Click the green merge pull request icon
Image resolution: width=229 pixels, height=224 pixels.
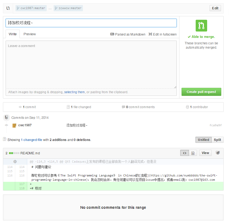pyautogui.click(x=201, y=26)
